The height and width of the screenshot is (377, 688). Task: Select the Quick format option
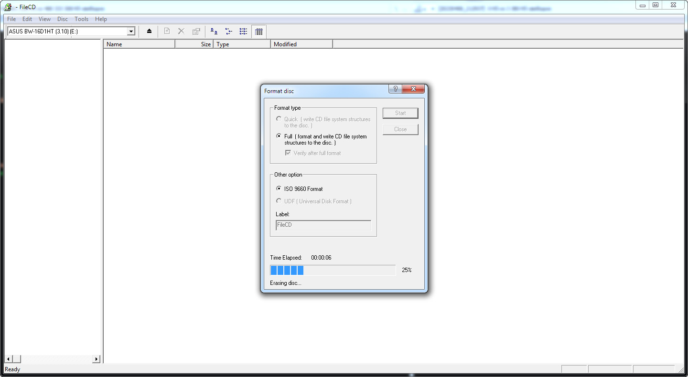point(279,119)
